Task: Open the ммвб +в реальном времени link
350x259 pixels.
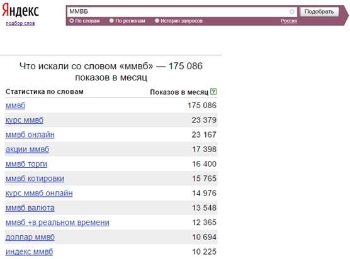Action: click(x=57, y=223)
